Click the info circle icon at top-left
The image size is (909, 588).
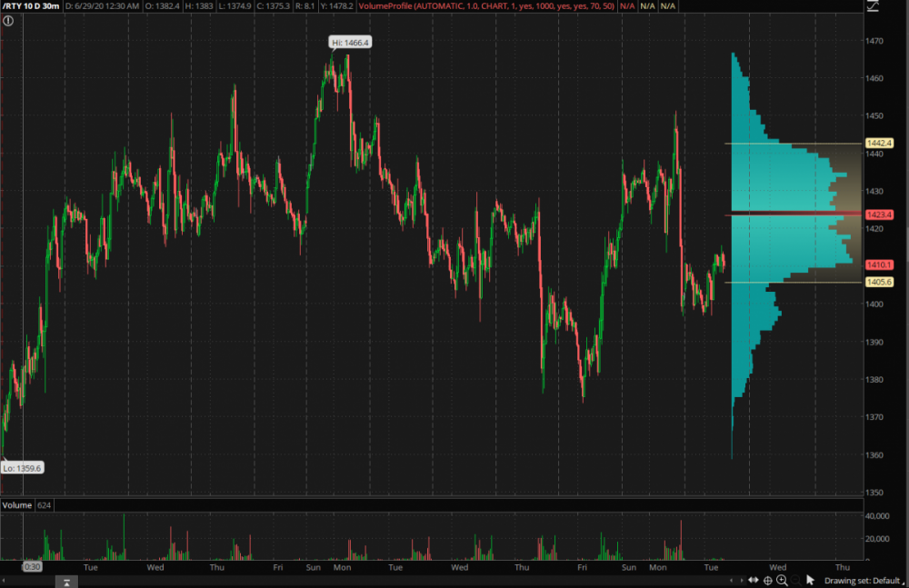point(8,20)
